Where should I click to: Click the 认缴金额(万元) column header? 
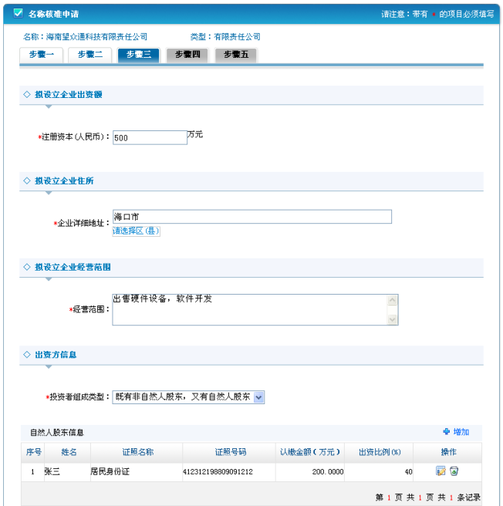coord(310,452)
